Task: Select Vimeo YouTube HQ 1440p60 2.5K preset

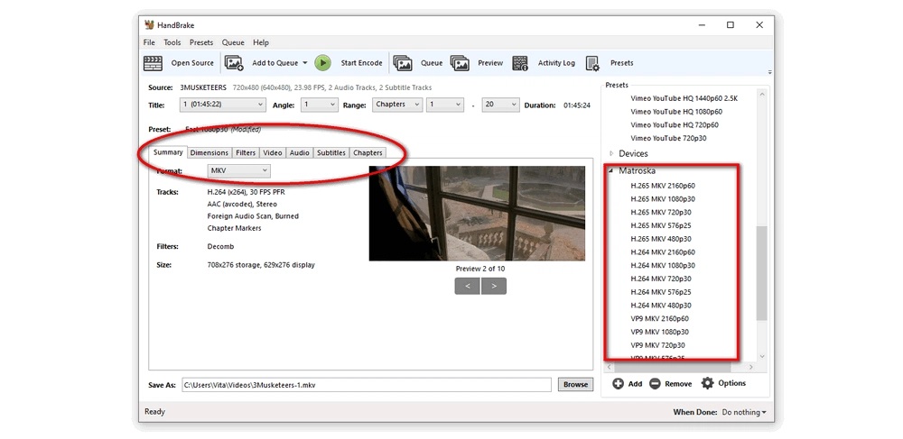Action: tap(684, 98)
